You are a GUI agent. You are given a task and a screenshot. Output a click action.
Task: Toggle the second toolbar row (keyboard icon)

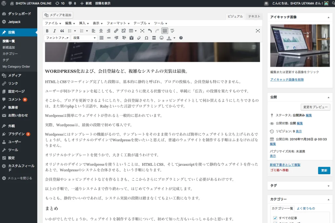(165, 31)
